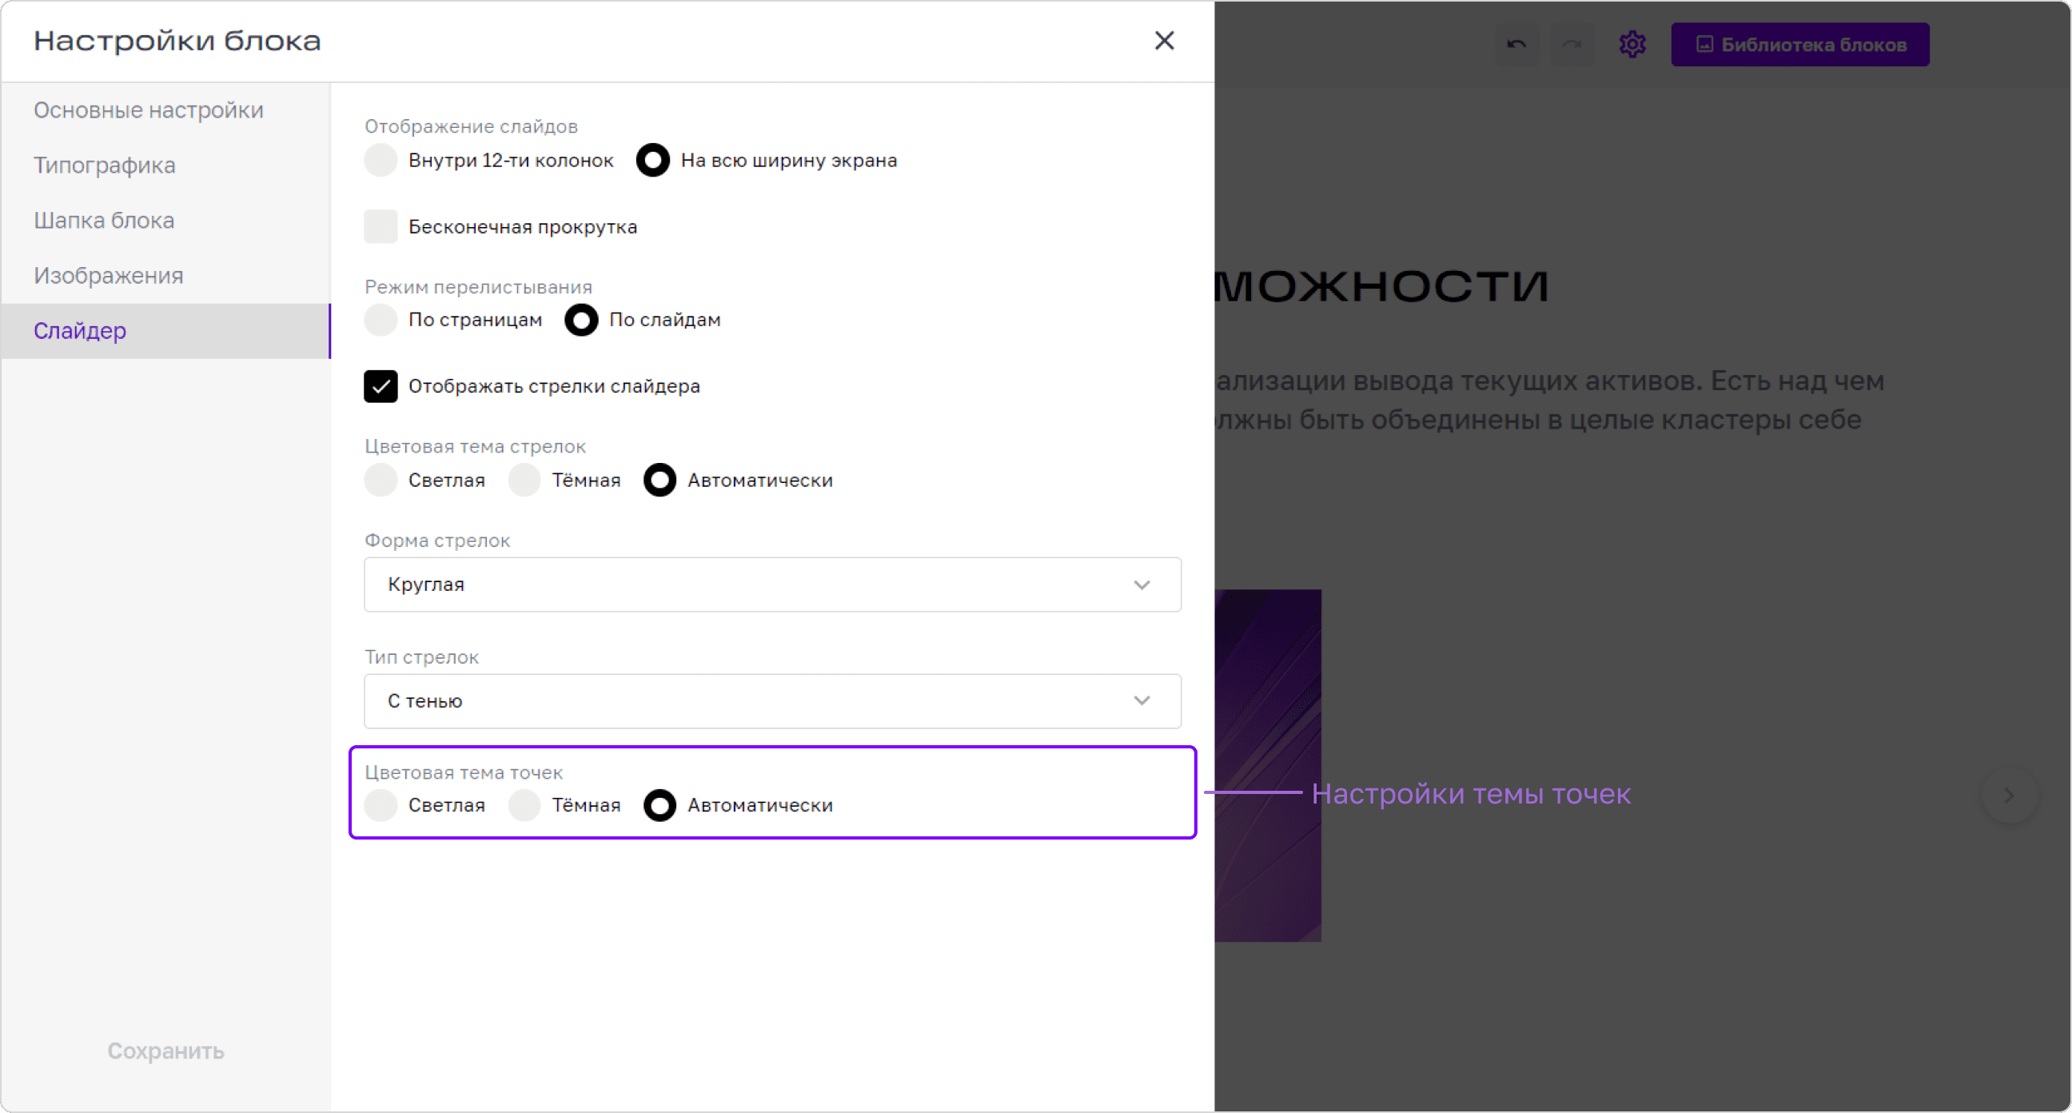2072x1113 pixels.
Task: Close the block settings dialog
Action: pyautogui.click(x=1164, y=40)
